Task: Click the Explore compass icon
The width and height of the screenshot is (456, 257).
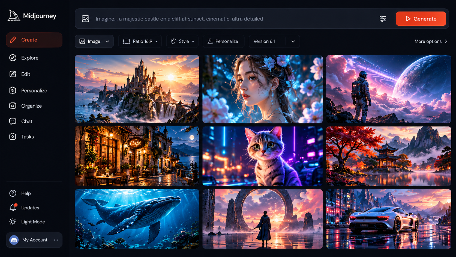Action: click(13, 58)
